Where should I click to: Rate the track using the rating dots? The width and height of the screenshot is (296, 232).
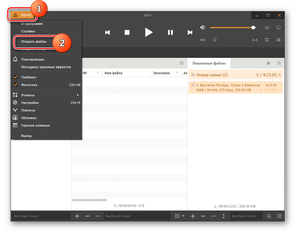click(269, 90)
